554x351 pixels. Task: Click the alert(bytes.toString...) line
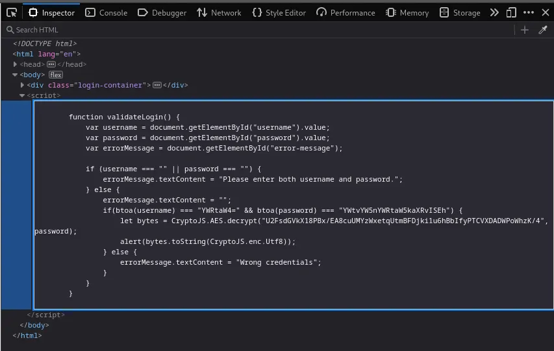pyautogui.click(x=208, y=241)
